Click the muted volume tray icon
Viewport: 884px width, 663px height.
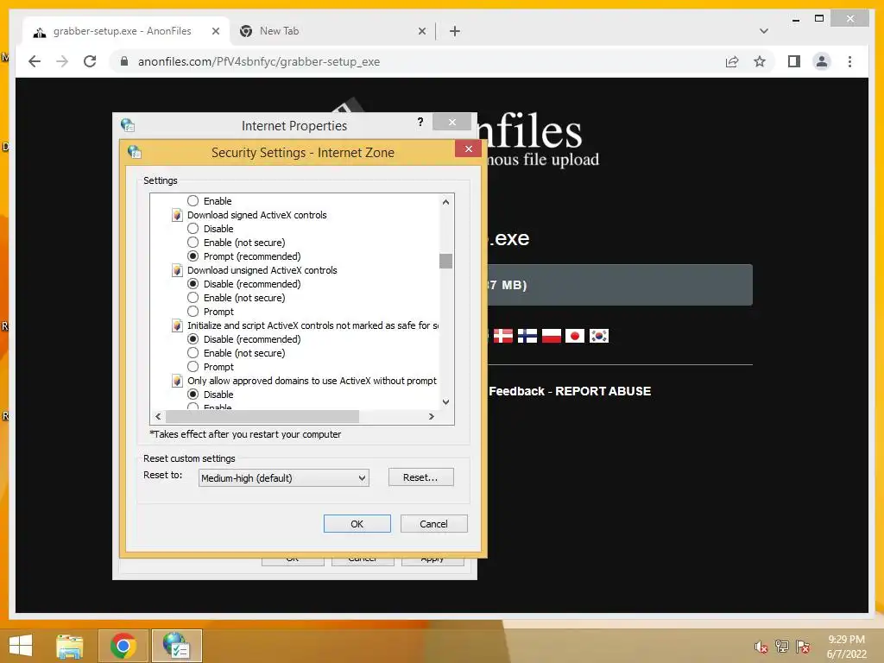point(761,647)
